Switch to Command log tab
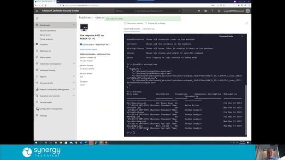This screenshot has width=285, height=160. (x=148, y=29)
